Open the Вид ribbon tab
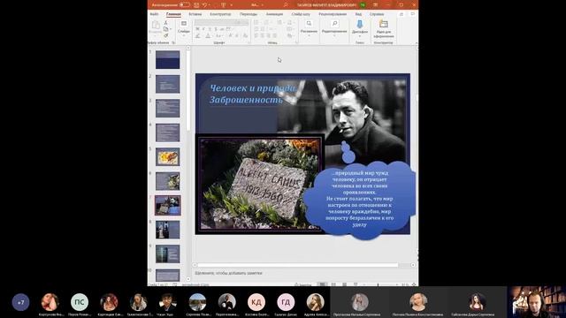Viewport: 566px width, 318px height. click(x=358, y=14)
